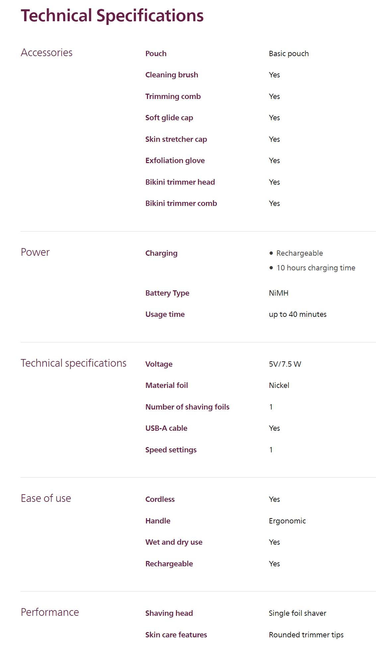Screen dimensions: 376x648
Task: Select the Bikini trimmer head label
Action: pos(180,182)
